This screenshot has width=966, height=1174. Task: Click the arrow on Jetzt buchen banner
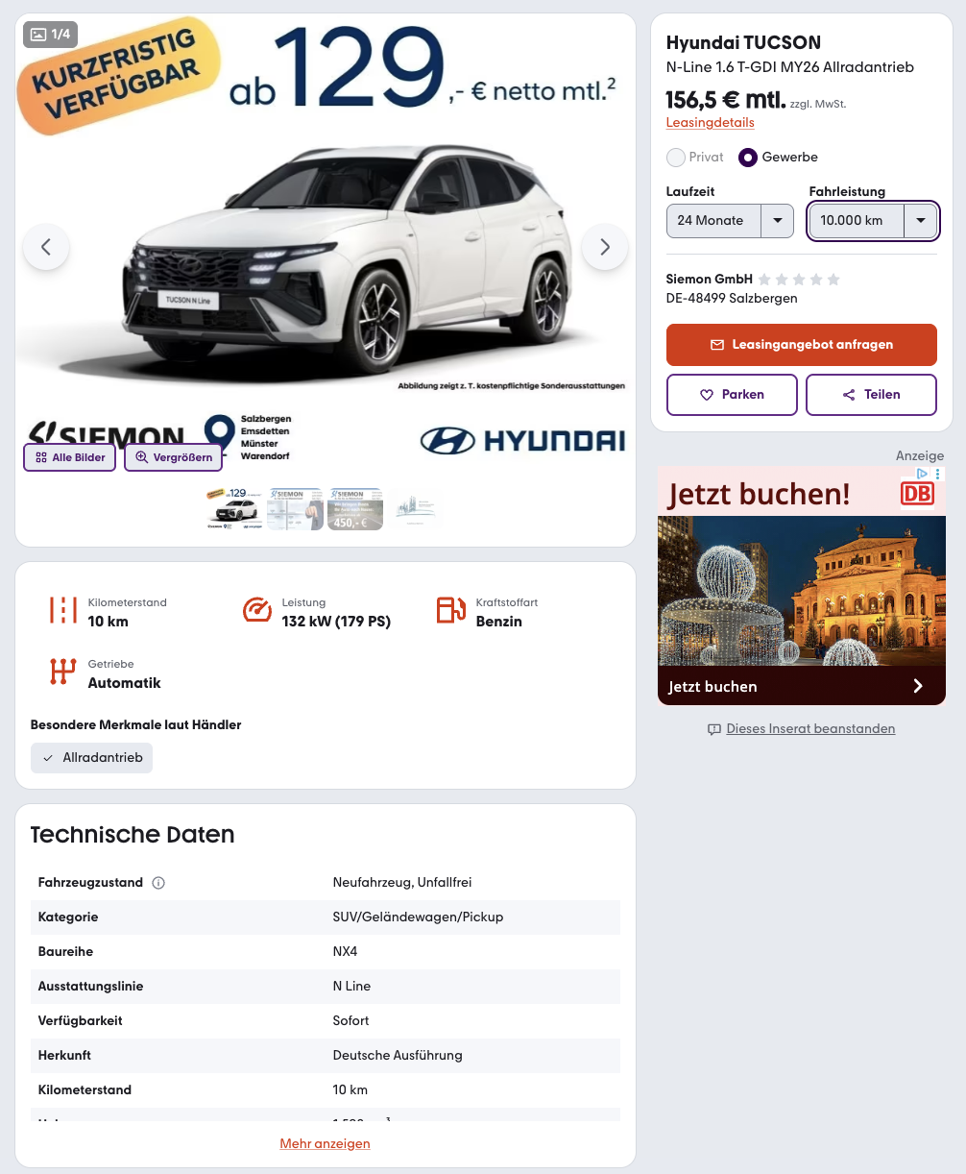(x=918, y=686)
